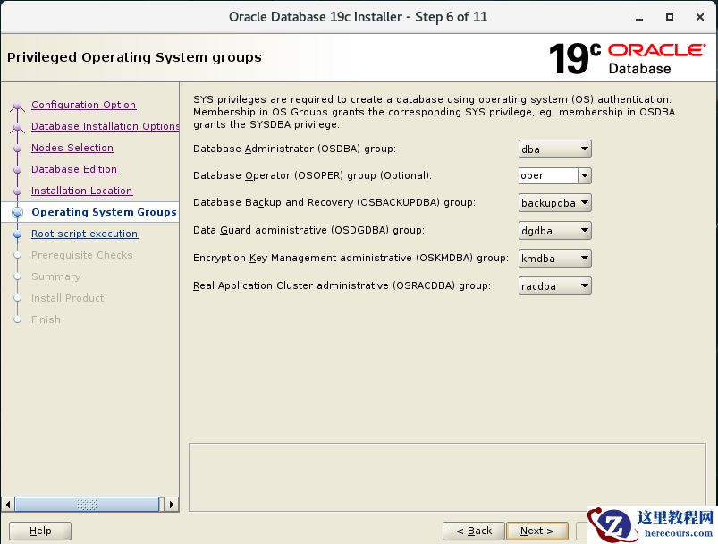The image size is (718, 544).
Task: Click the Database Backup and Recovery label
Action: coord(334,202)
